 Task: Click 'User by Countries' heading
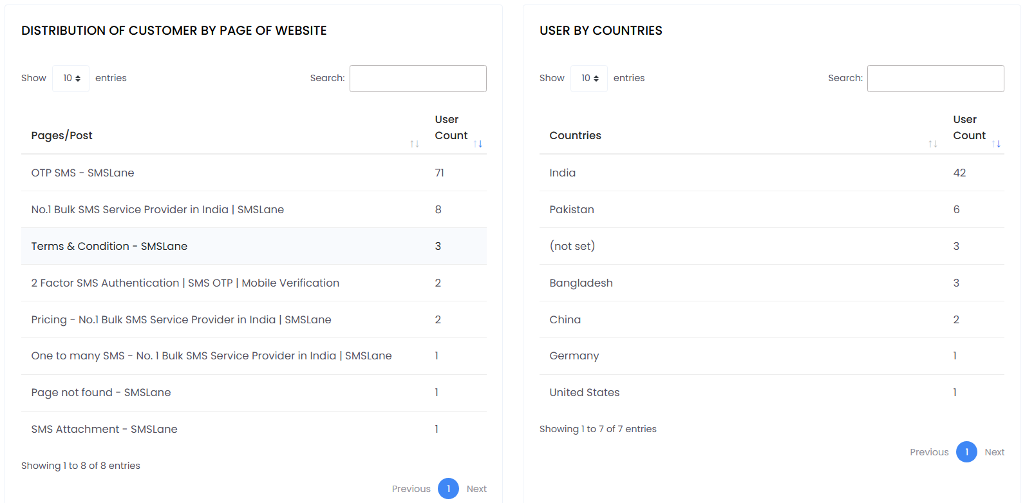[x=601, y=30]
